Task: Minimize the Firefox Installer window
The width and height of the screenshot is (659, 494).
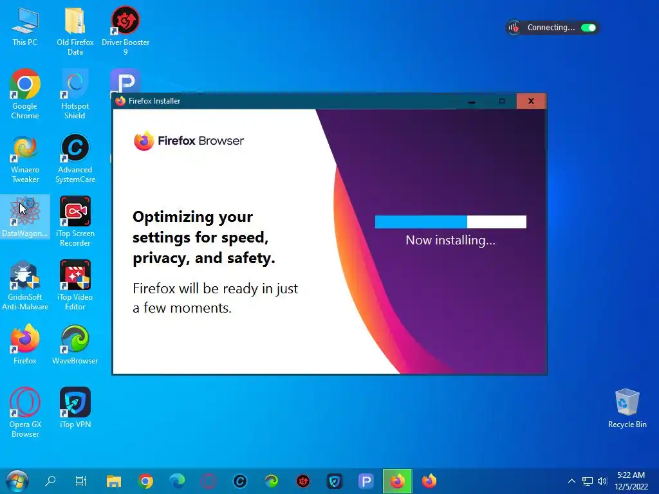Action: click(472, 101)
